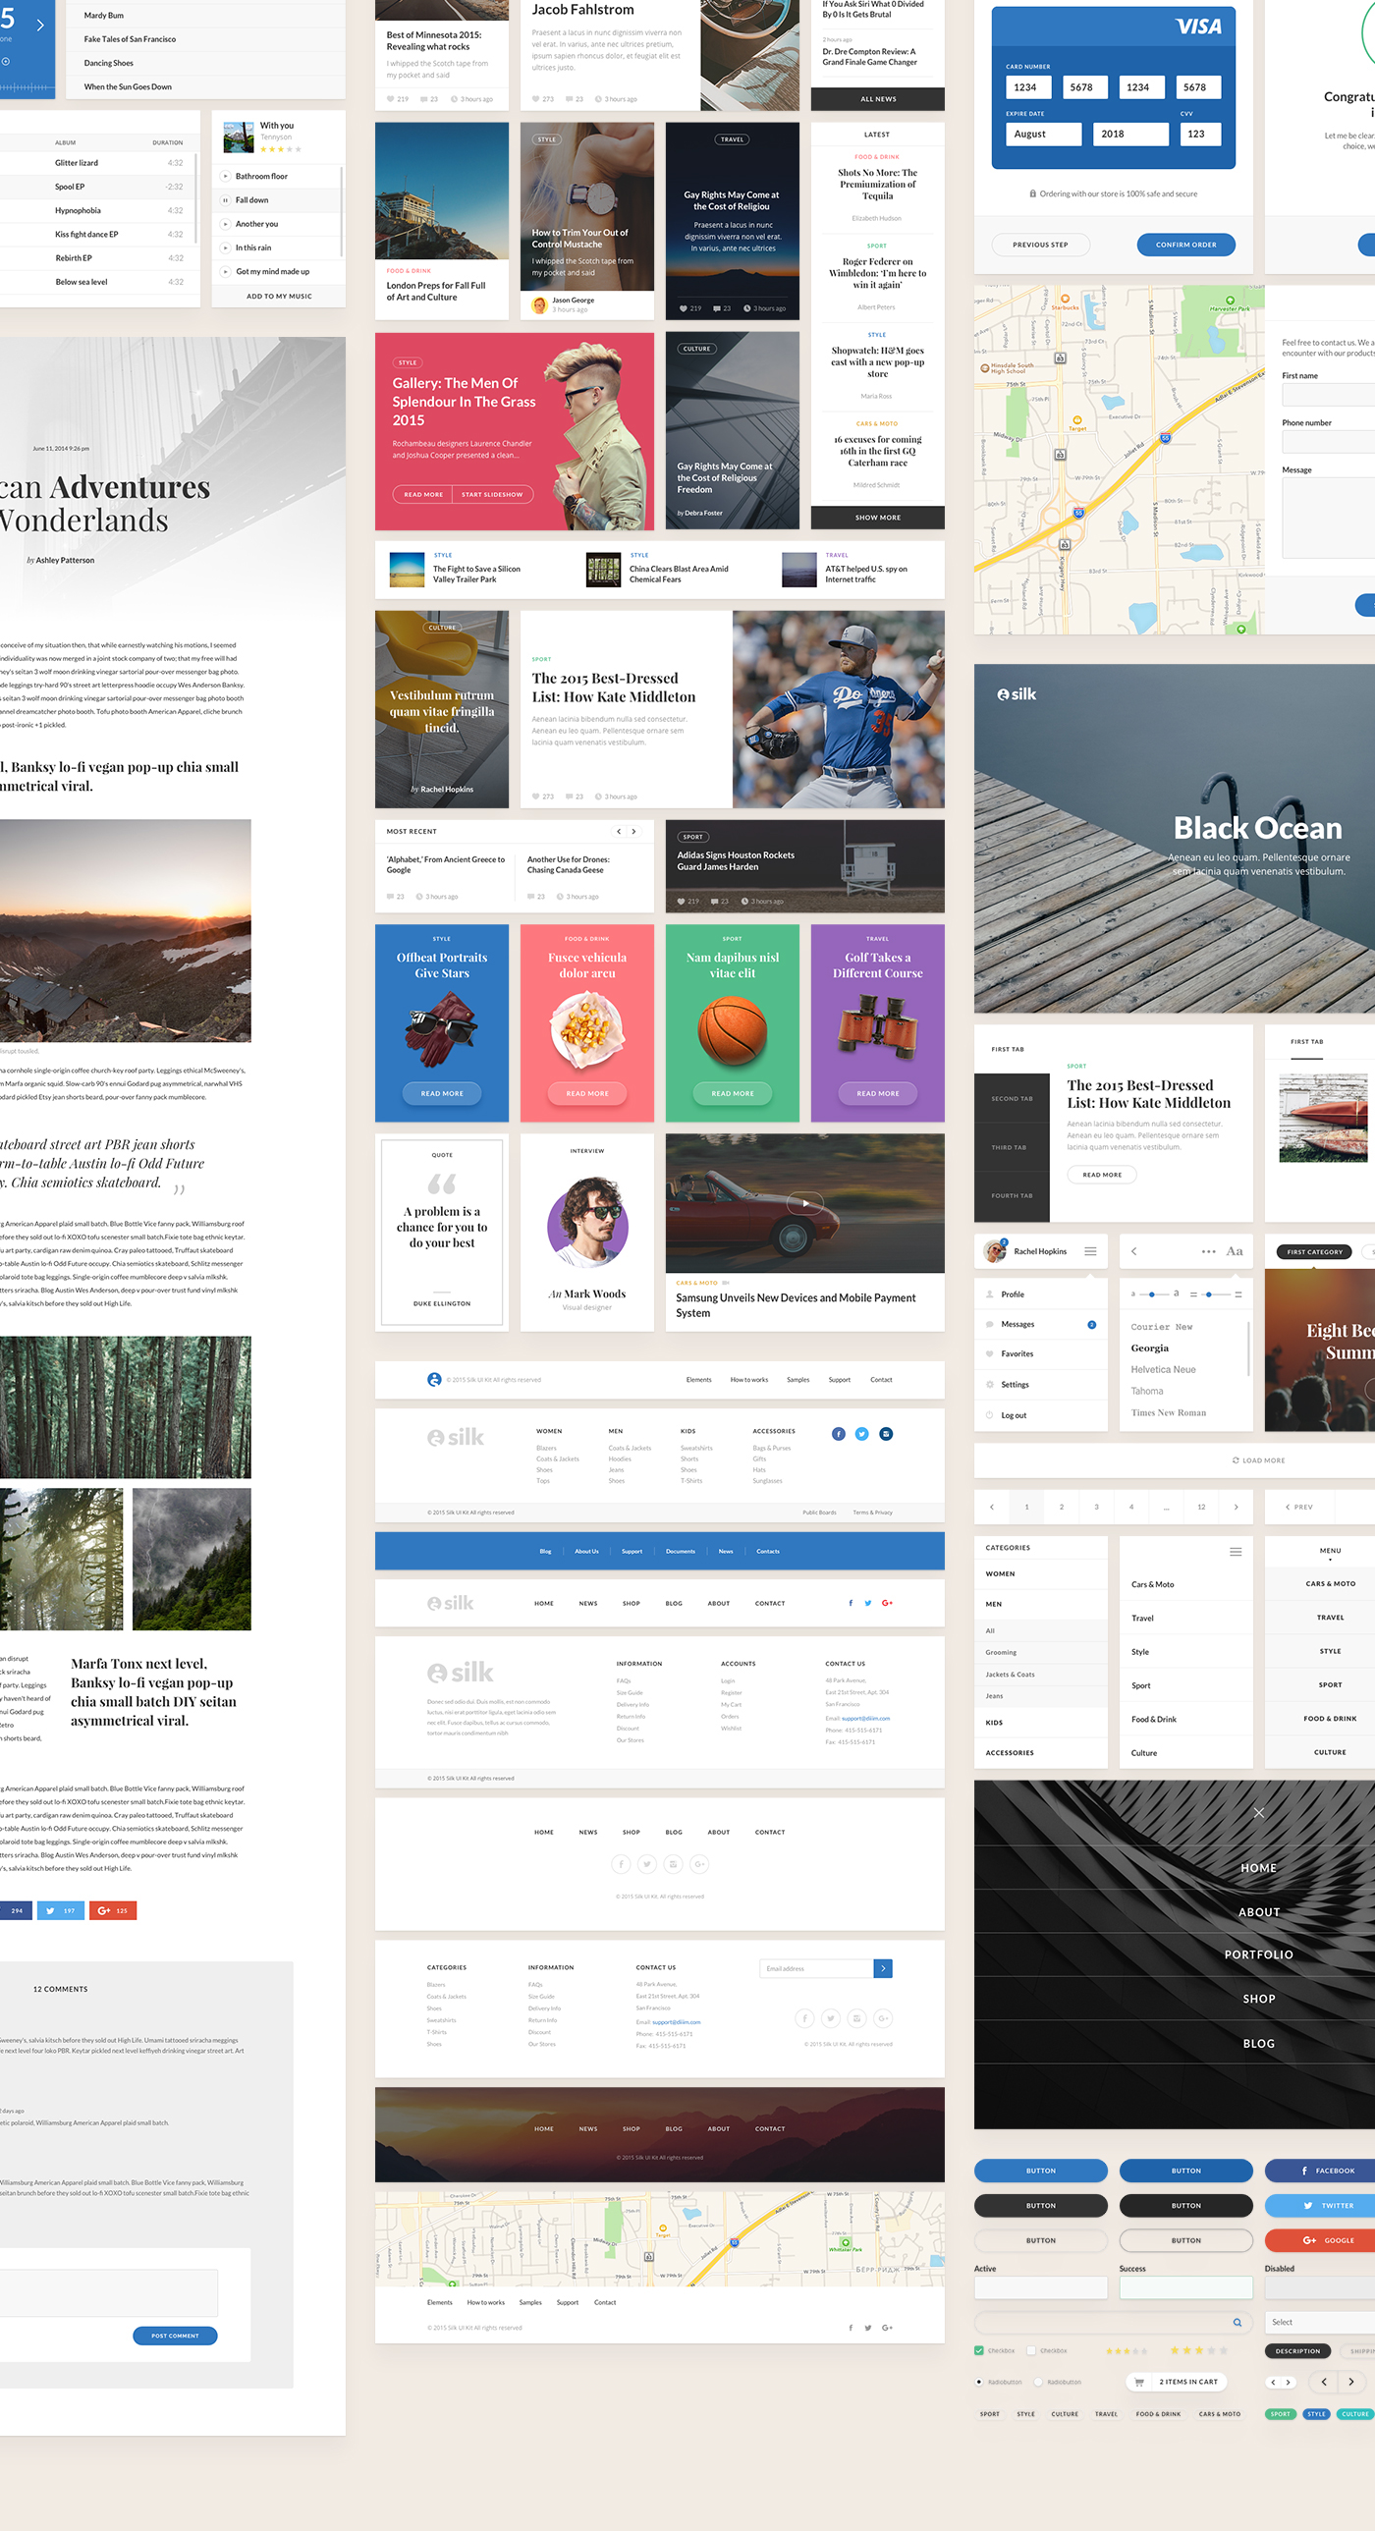Switch to the SECOND TAB
Image resolution: width=1375 pixels, height=2531 pixels.
[1012, 1098]
